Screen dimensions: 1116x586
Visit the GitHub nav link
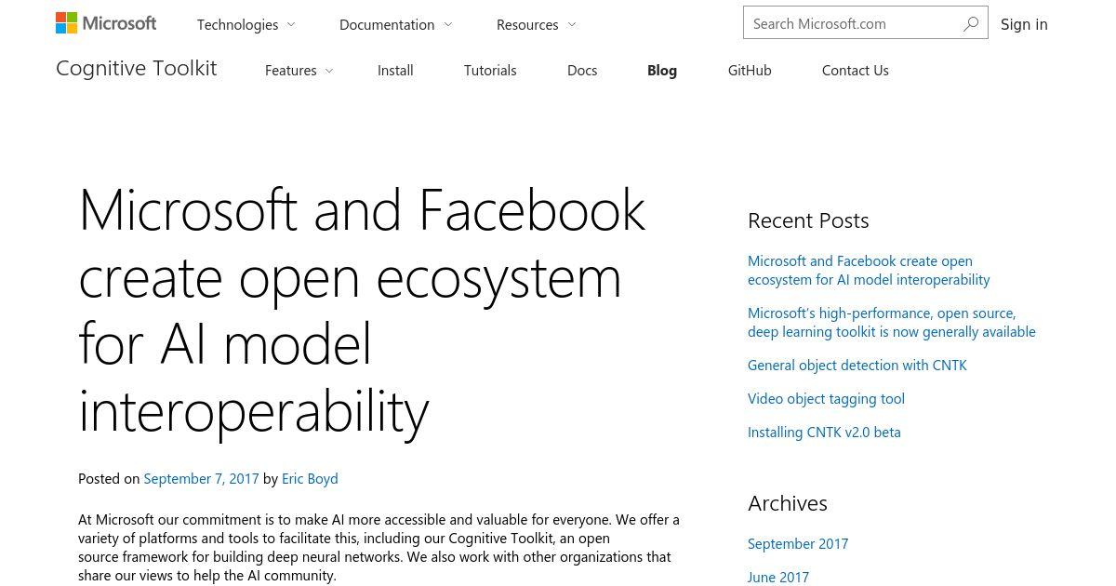pos(750,70)
